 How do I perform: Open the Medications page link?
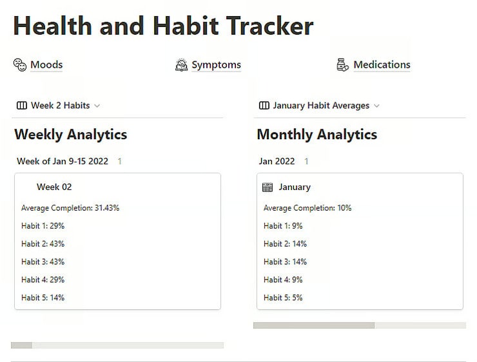point(382,65)
